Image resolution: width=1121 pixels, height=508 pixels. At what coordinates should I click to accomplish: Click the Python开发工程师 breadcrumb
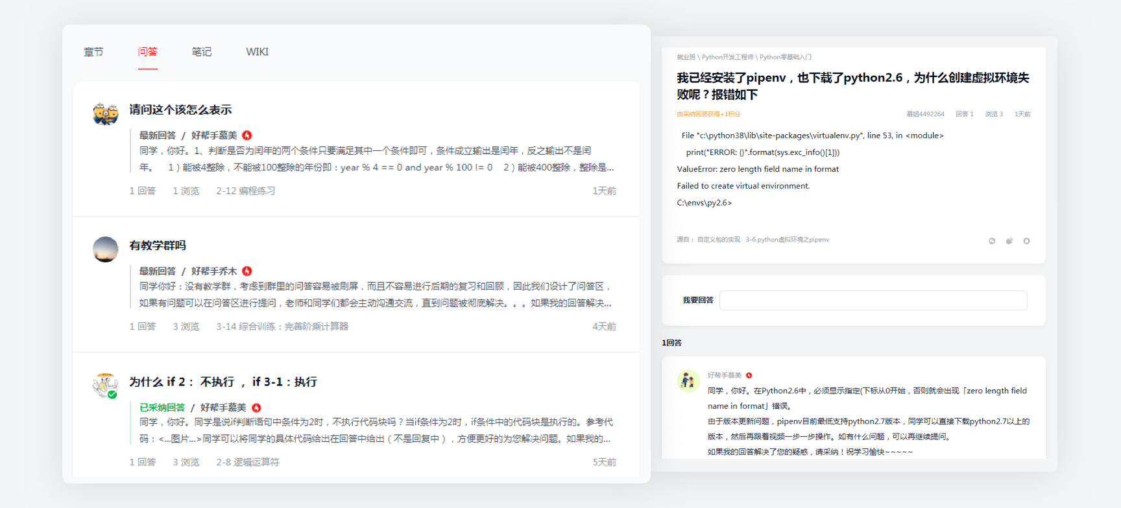(727, 57)
